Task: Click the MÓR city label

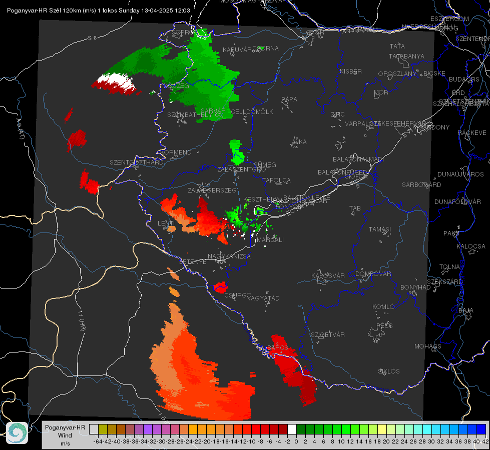Action: 381,92
